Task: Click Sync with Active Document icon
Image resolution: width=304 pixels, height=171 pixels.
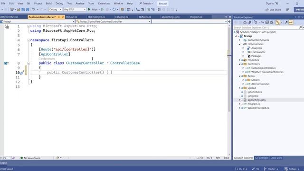Action: (263, 22)
